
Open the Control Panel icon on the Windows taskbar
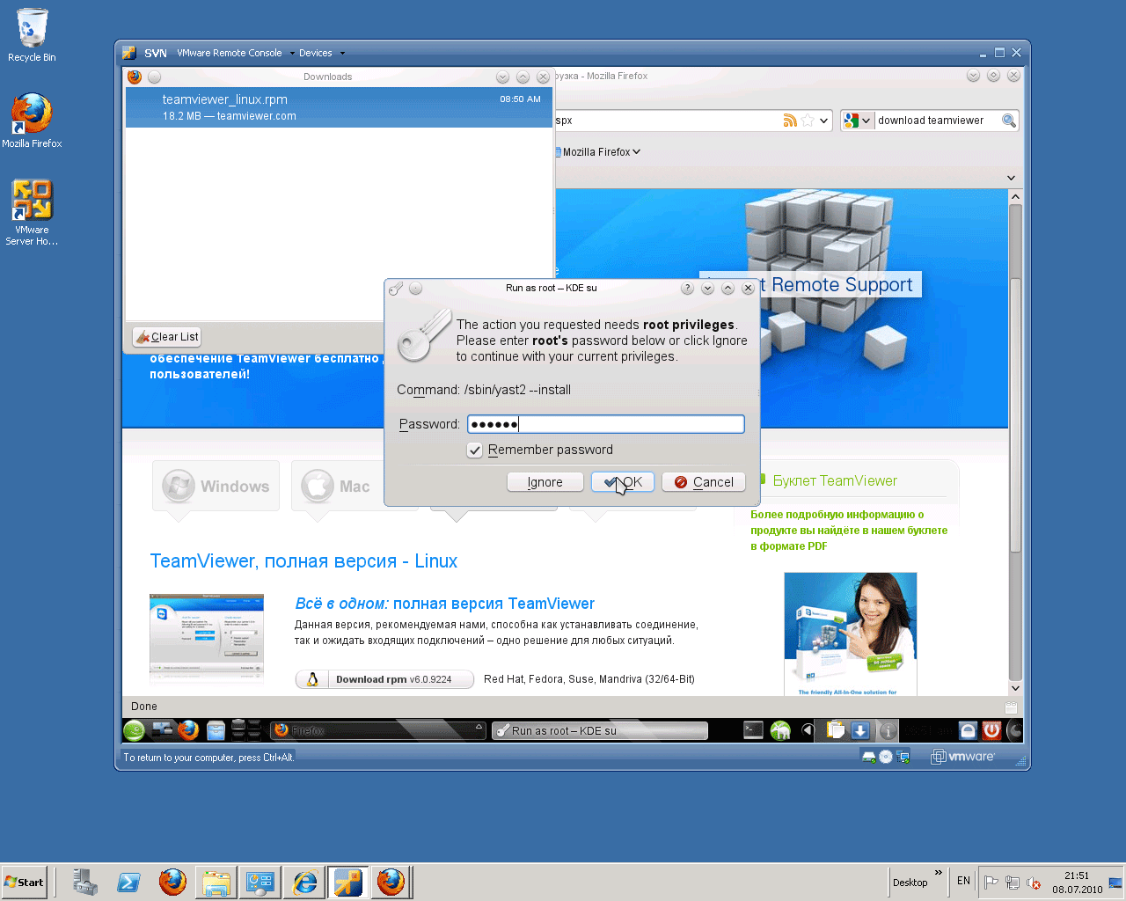(260, 882)
